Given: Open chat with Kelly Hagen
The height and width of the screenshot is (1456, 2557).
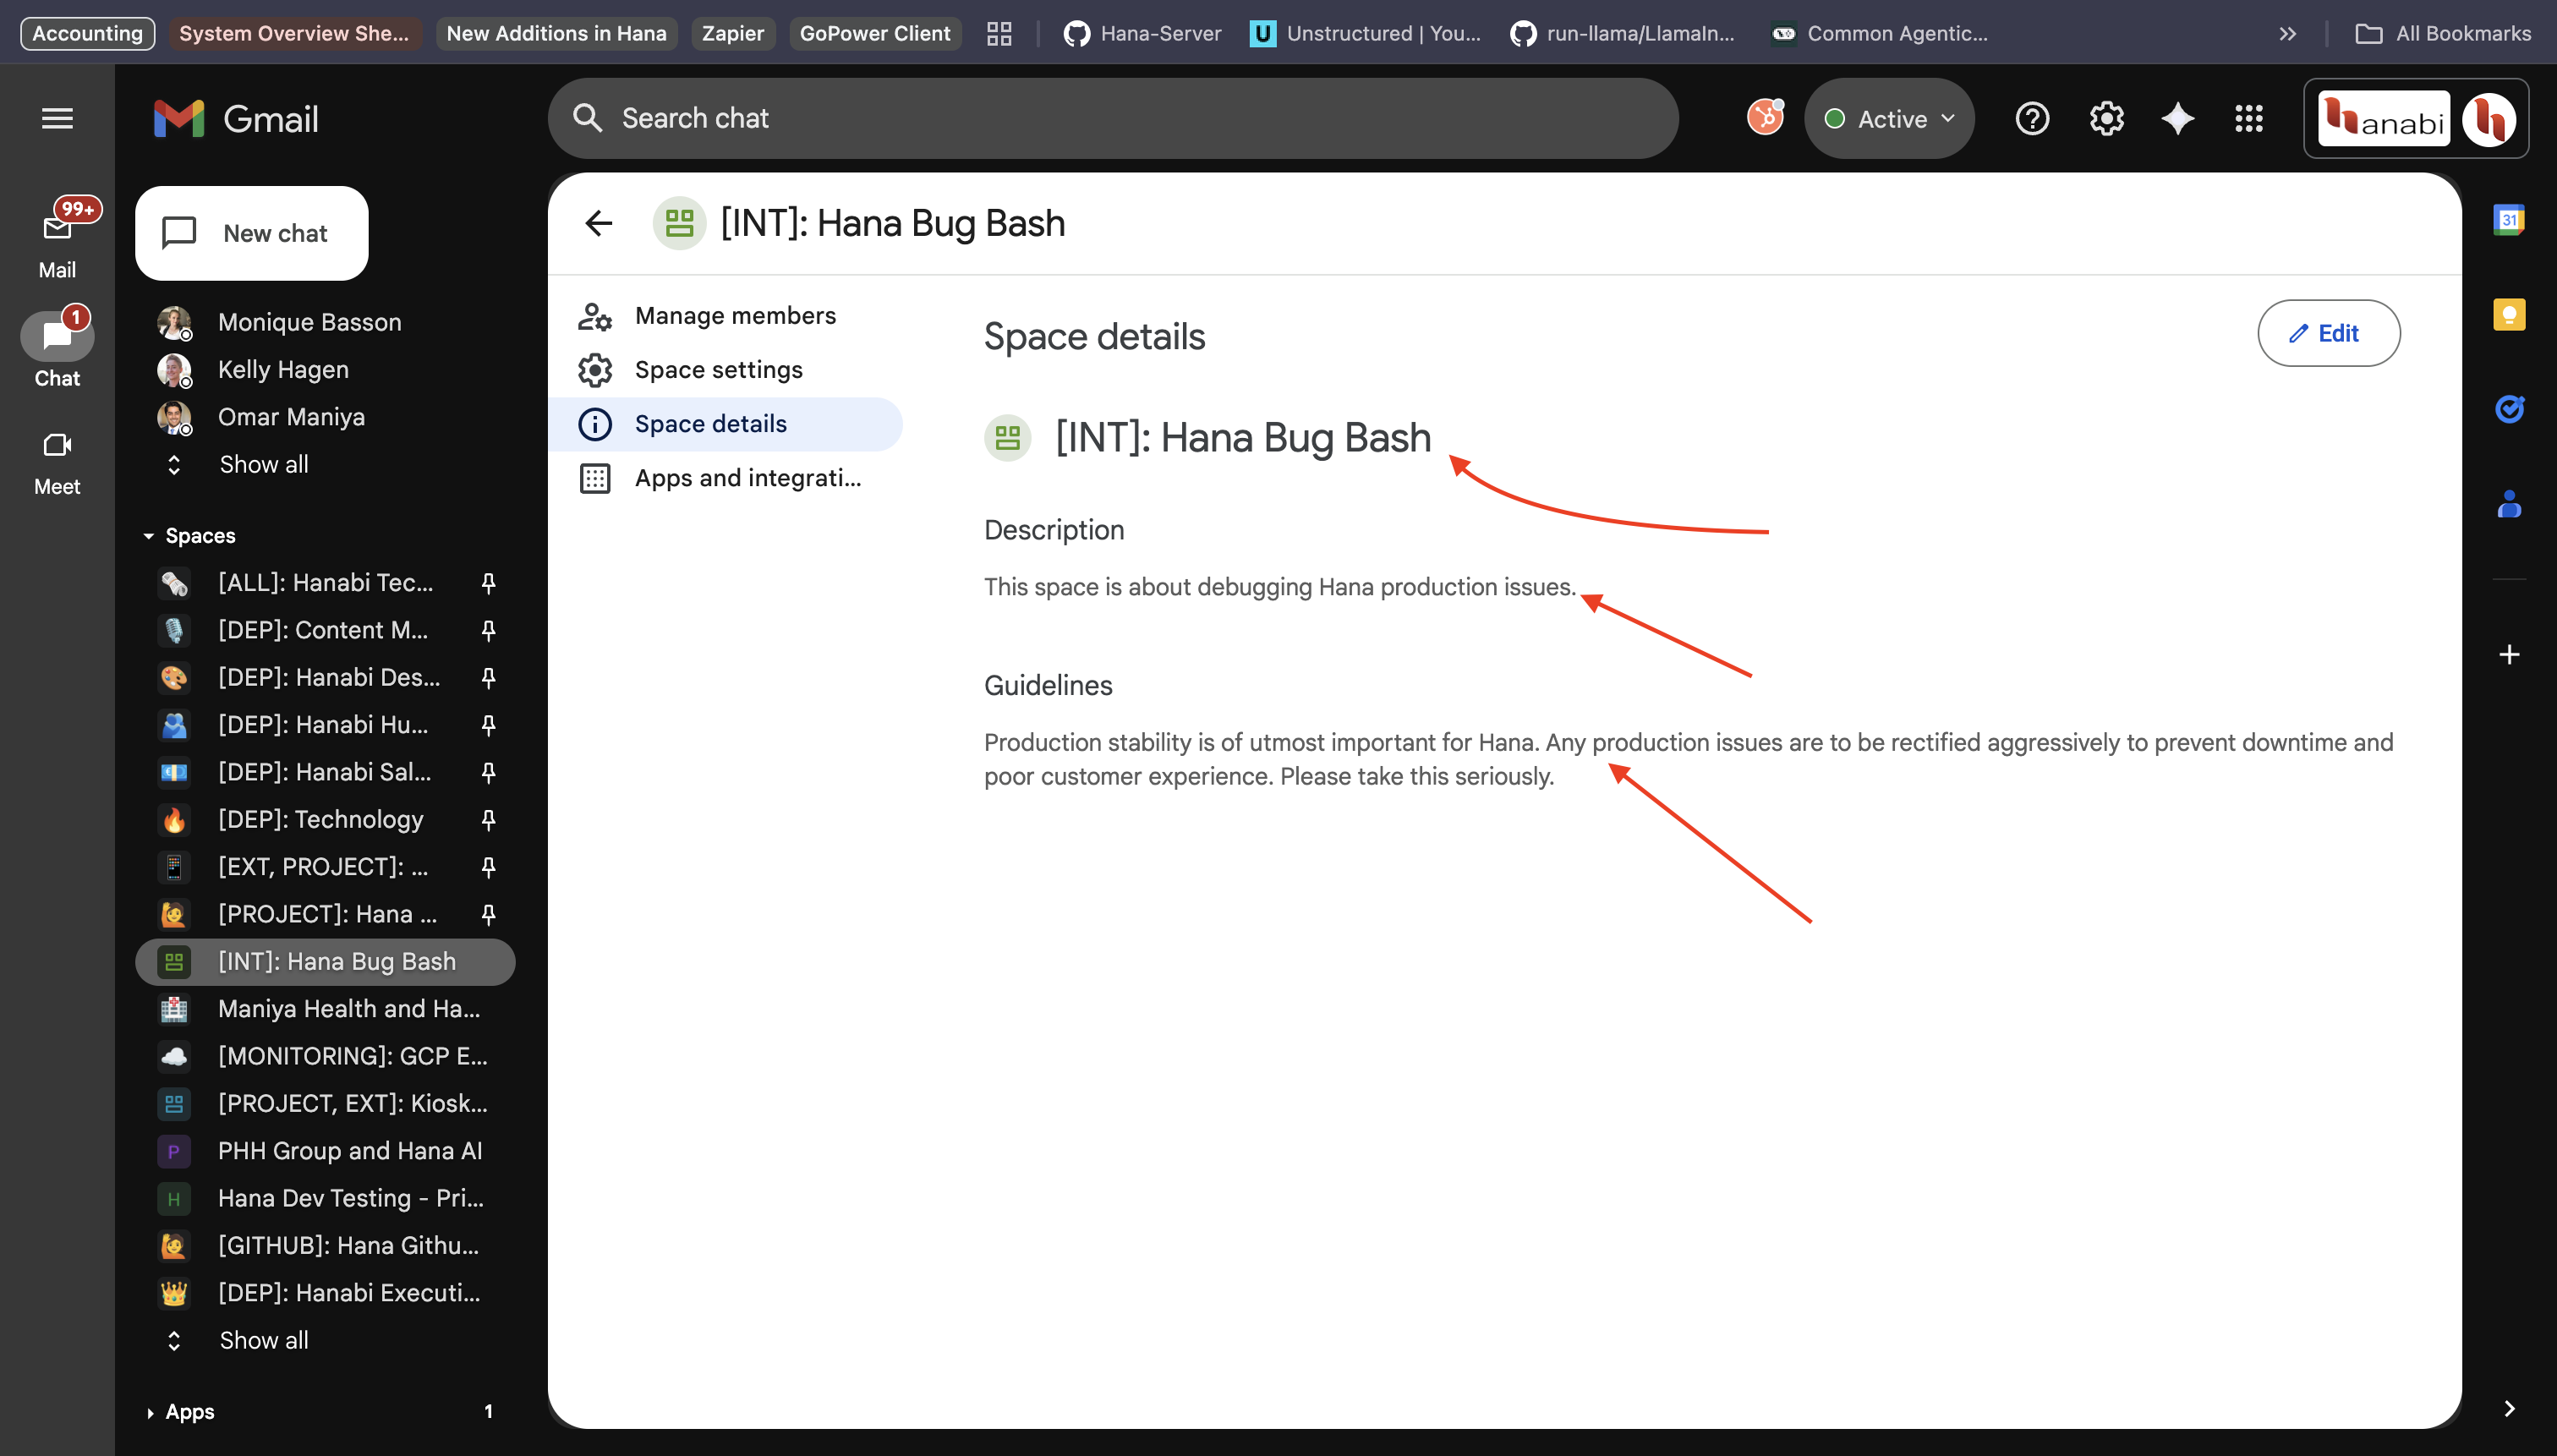Looking at the screenshot, I should [325, 369].
